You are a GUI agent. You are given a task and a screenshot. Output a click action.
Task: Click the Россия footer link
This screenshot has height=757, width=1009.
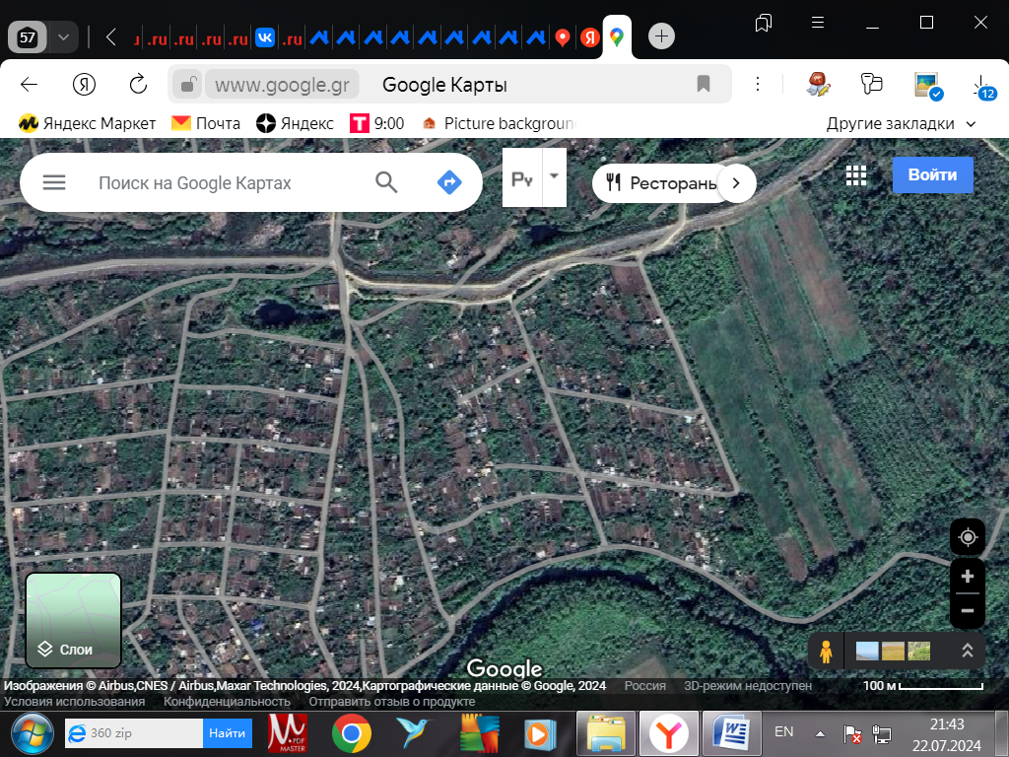coord(644,686)
